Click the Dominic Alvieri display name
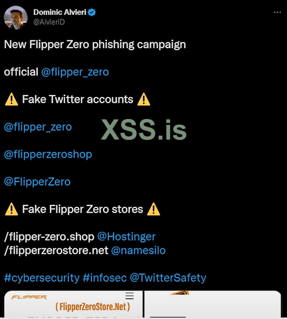This screenshot has width=287, height=319. click(60, 13)
